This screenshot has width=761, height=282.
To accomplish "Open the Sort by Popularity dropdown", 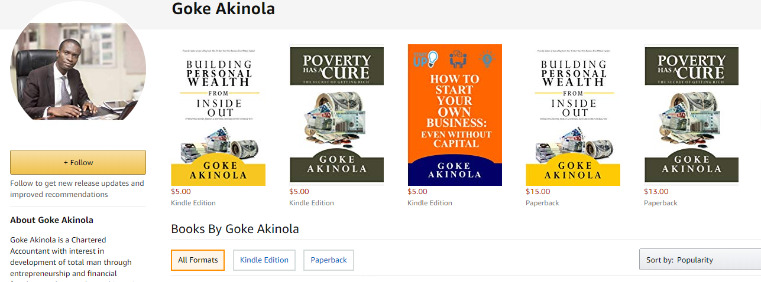I will tap(700, 260).
